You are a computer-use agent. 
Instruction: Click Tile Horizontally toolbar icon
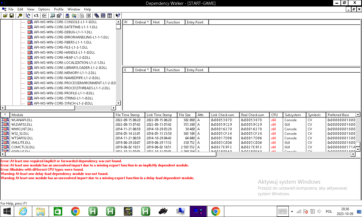pos(103,16)
